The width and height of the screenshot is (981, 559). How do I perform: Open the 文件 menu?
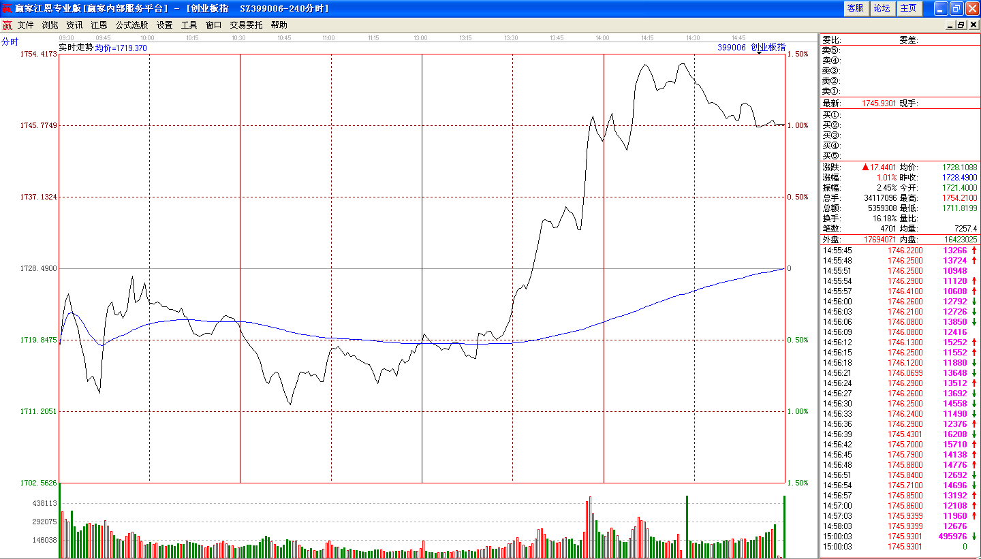[25, 25]
